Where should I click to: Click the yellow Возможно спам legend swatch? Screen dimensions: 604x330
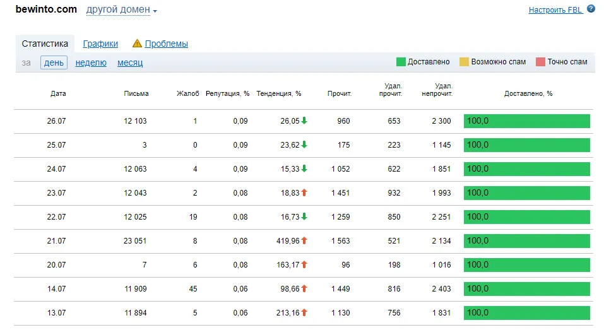[464, 62]
